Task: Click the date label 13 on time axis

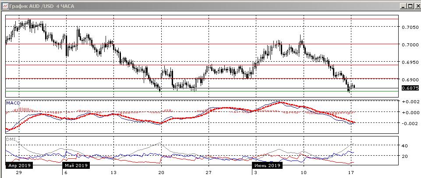Action: click(x=113, y=172)
